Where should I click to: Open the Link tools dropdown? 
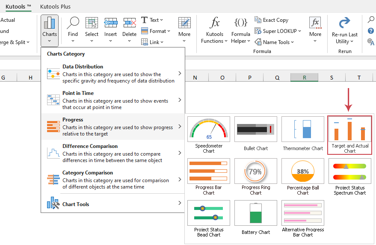(152, 42)
